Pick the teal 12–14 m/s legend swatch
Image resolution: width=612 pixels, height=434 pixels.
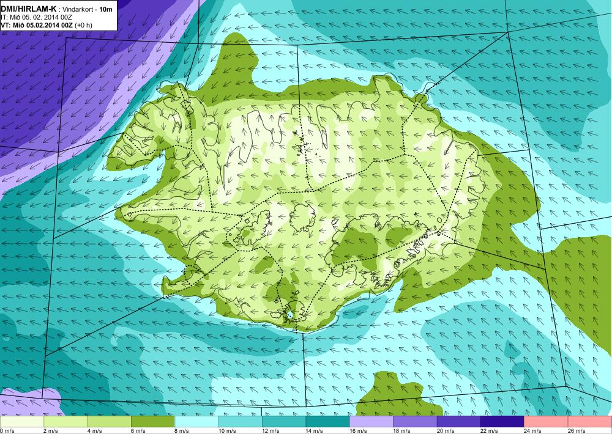[284, 422]
